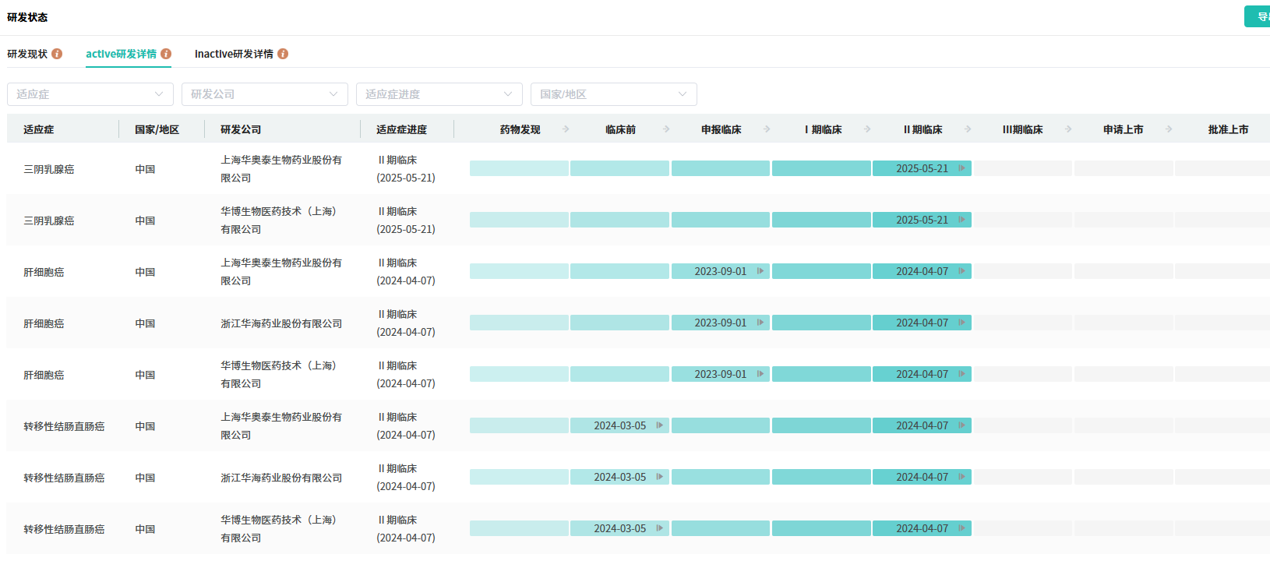The height and width of the screenshot is (561, 1270).
Task: Click info icon beside active研发详情 tab
Action: point(166,54)
